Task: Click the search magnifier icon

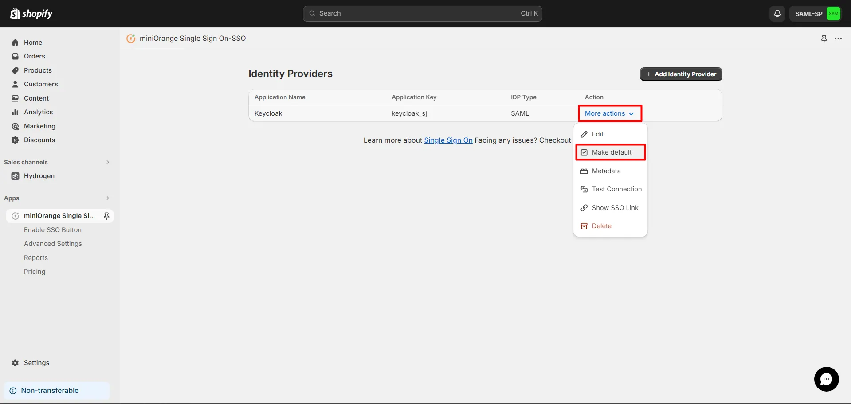Action: pos(312,14)
